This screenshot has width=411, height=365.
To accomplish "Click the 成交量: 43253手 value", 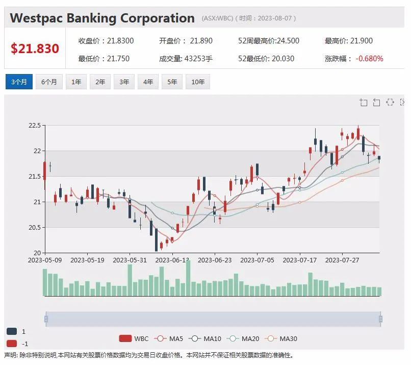I will pyautogui.click(x=186, y=59).
